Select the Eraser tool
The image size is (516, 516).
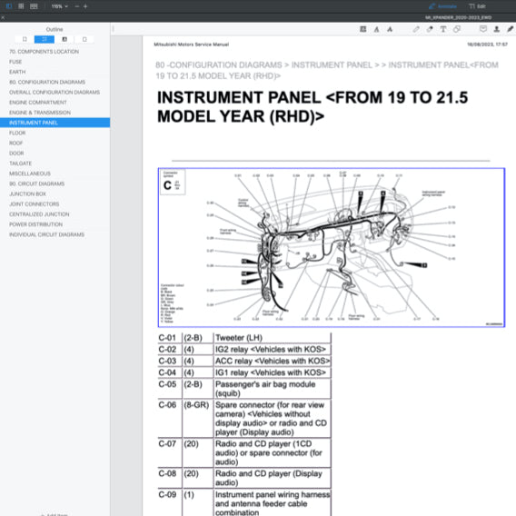tap(430, 29)
